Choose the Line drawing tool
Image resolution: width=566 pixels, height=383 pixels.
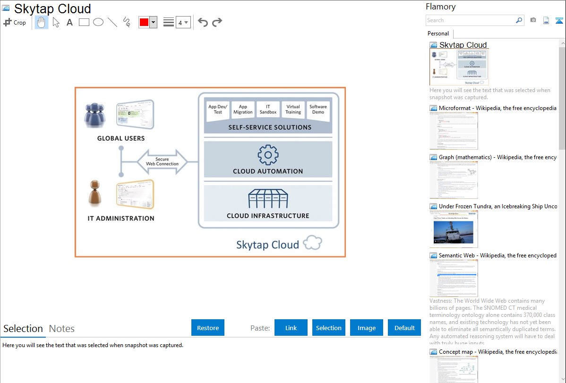click(112, 22)
